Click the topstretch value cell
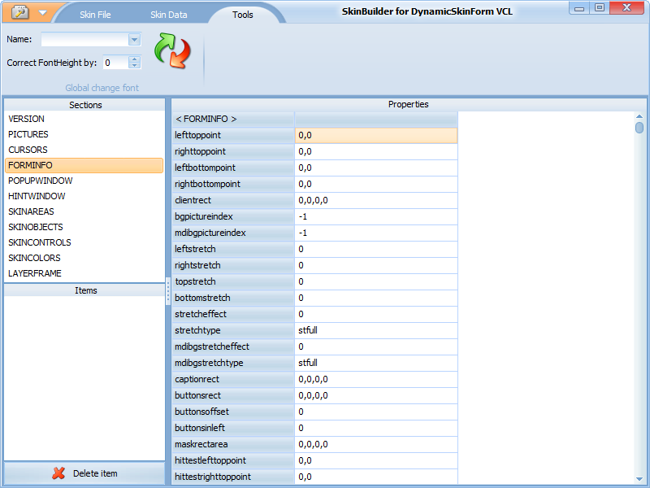 coord(376,281)
